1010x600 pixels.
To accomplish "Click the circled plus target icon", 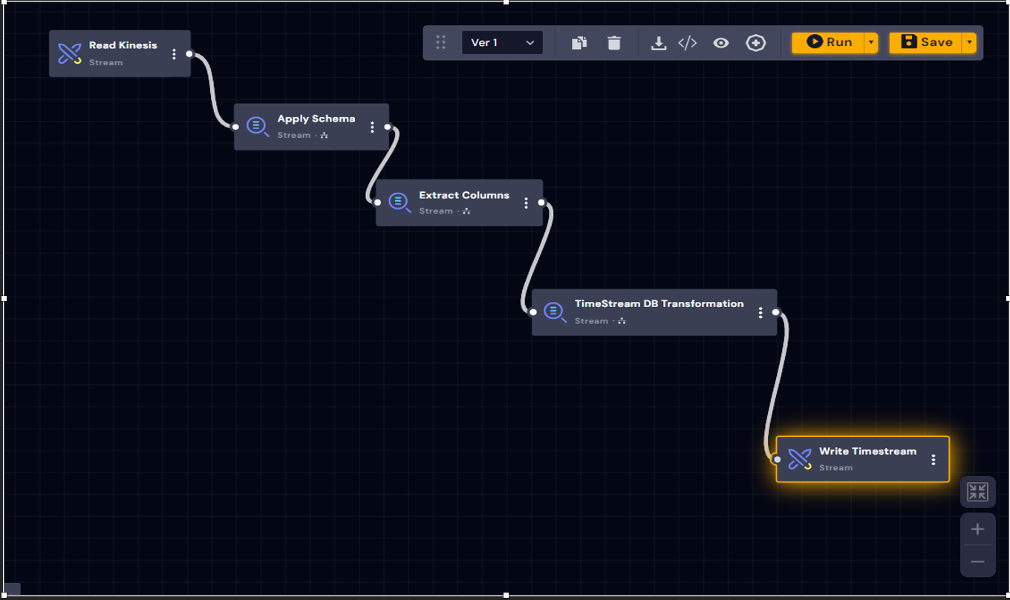I will [755, 43].
